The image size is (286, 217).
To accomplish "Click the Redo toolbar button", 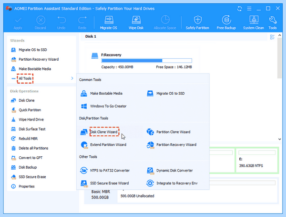I will (82, 23).
